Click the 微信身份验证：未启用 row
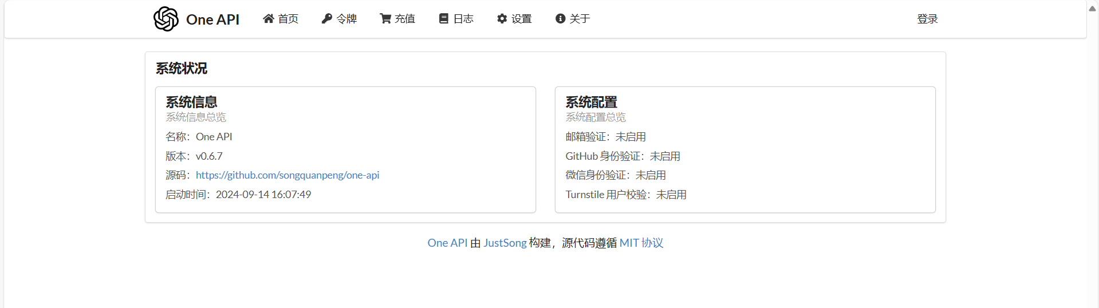The height and width of the screenshot is (308, 1099). tap(616, 175)
